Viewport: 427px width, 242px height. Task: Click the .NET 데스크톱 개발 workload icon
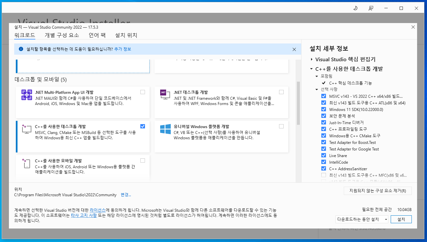pos(164,94)
